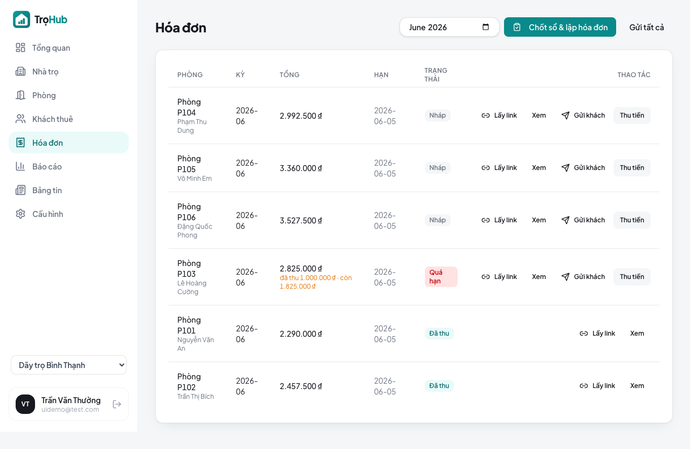Click Thu tiền for Phòng P103
Image resolution: width=690 pixels, height=449 pixels.
point(632,277)
